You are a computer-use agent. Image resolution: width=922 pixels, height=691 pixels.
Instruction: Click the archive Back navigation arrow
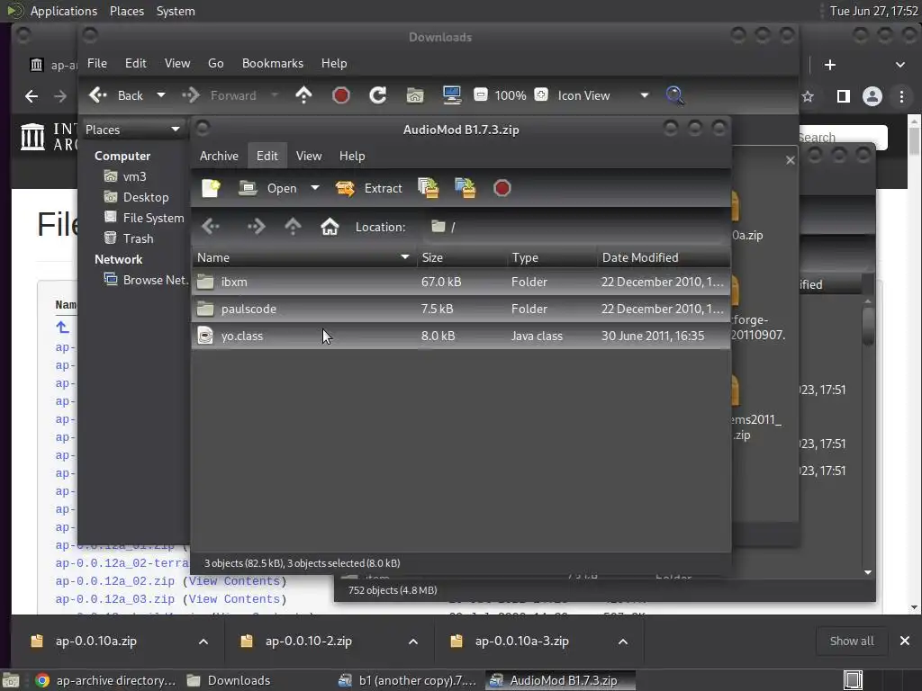[x=211, y=227]
